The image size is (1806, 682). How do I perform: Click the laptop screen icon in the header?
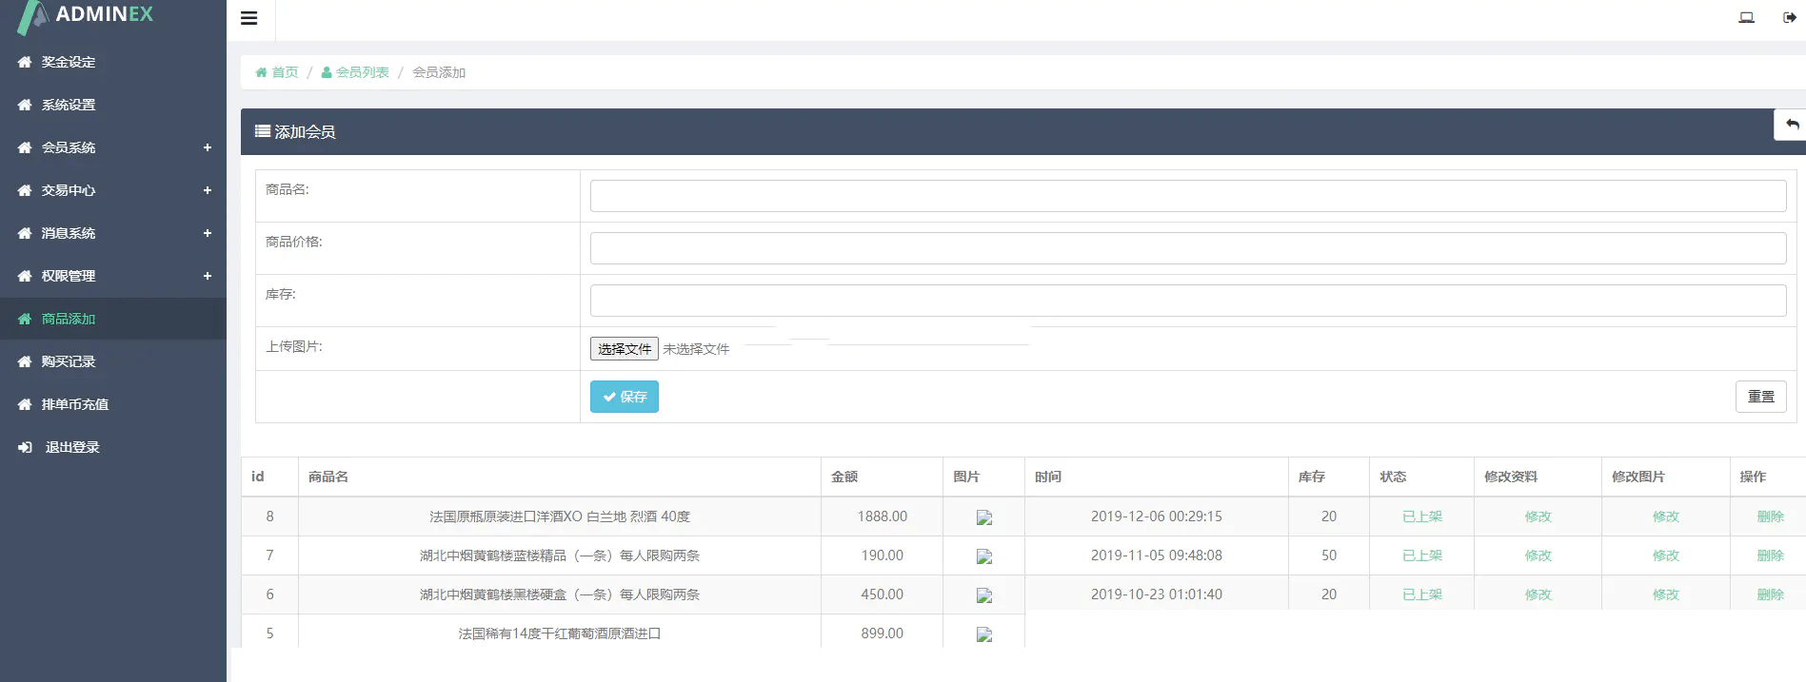tap(1746, 17)
